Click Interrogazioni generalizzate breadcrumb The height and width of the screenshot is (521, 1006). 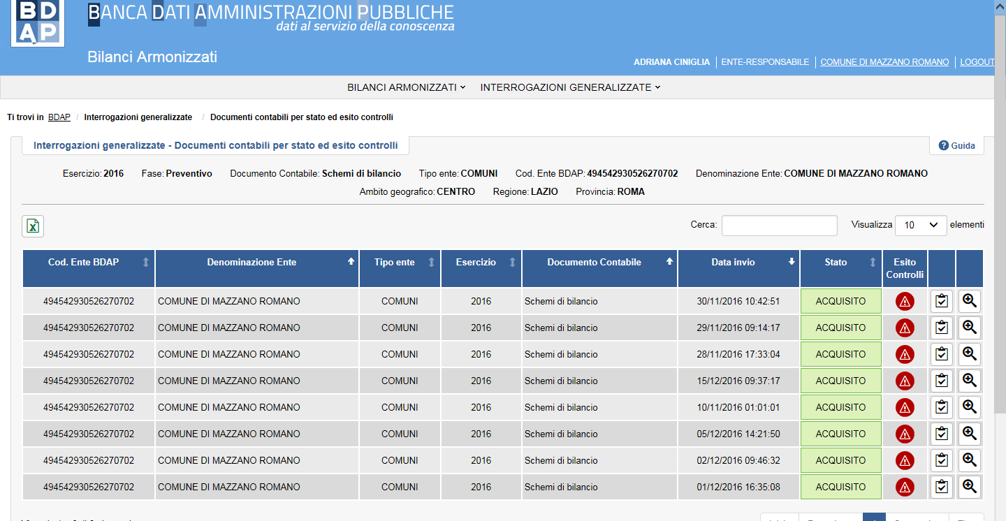(x=138, y=117)
